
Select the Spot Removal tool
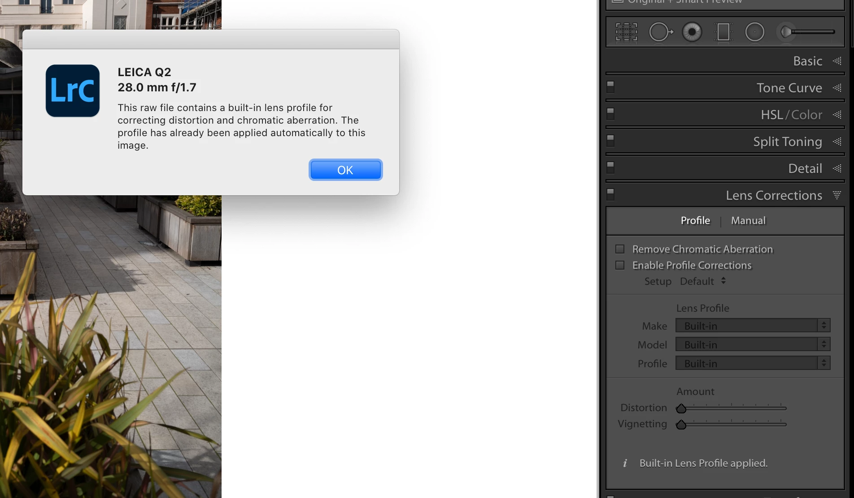click(x=661, y=32)
